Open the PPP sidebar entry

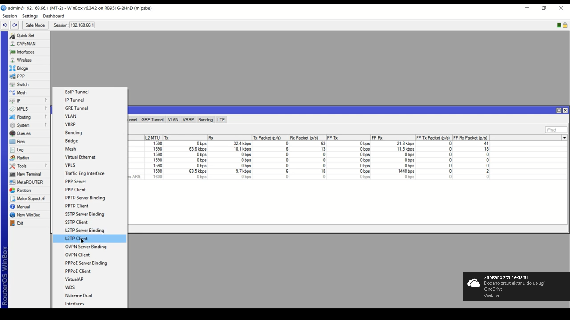pos(29,76)
